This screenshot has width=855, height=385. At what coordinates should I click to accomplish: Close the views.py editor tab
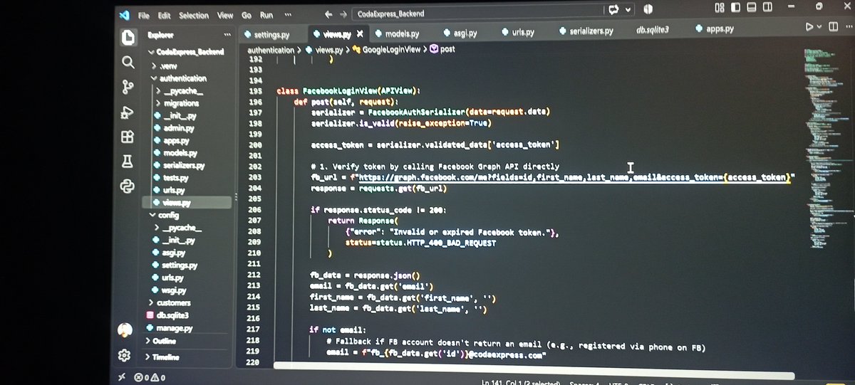point(361,33)
